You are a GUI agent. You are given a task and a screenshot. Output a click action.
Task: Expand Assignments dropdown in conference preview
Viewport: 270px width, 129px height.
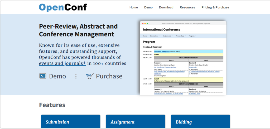click(168, 36)
